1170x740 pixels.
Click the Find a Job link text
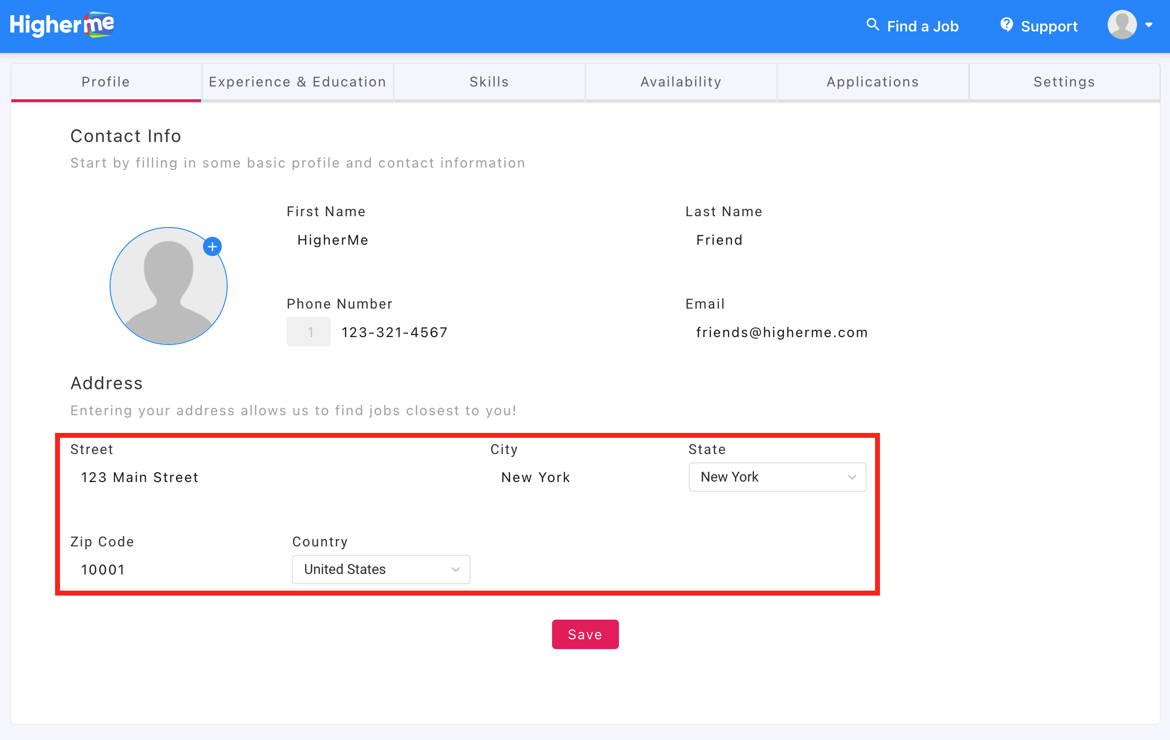(x=923, y=27)
